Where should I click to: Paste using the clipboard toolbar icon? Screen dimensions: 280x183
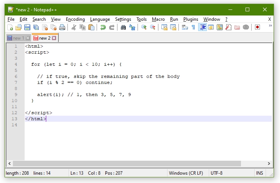pos(91,27)
